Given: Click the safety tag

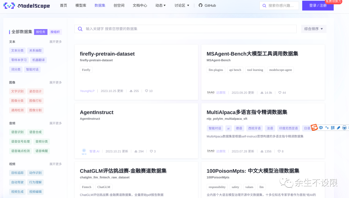Looking at the screenshot, I should tap(235, 187).
